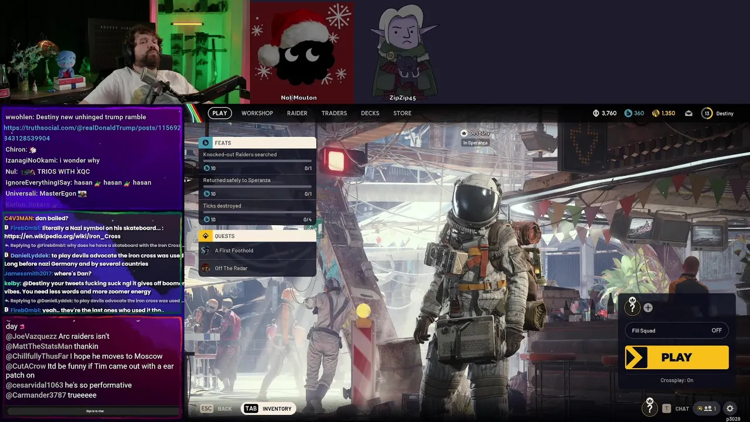Open the Off The Radar quest
The width and height of the screenshot is (750, 422).
point(257,268)
